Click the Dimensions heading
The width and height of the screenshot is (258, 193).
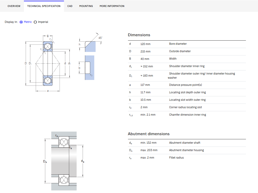139,35
